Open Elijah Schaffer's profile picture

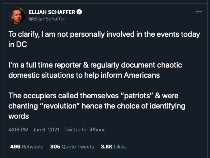point(17,16)
